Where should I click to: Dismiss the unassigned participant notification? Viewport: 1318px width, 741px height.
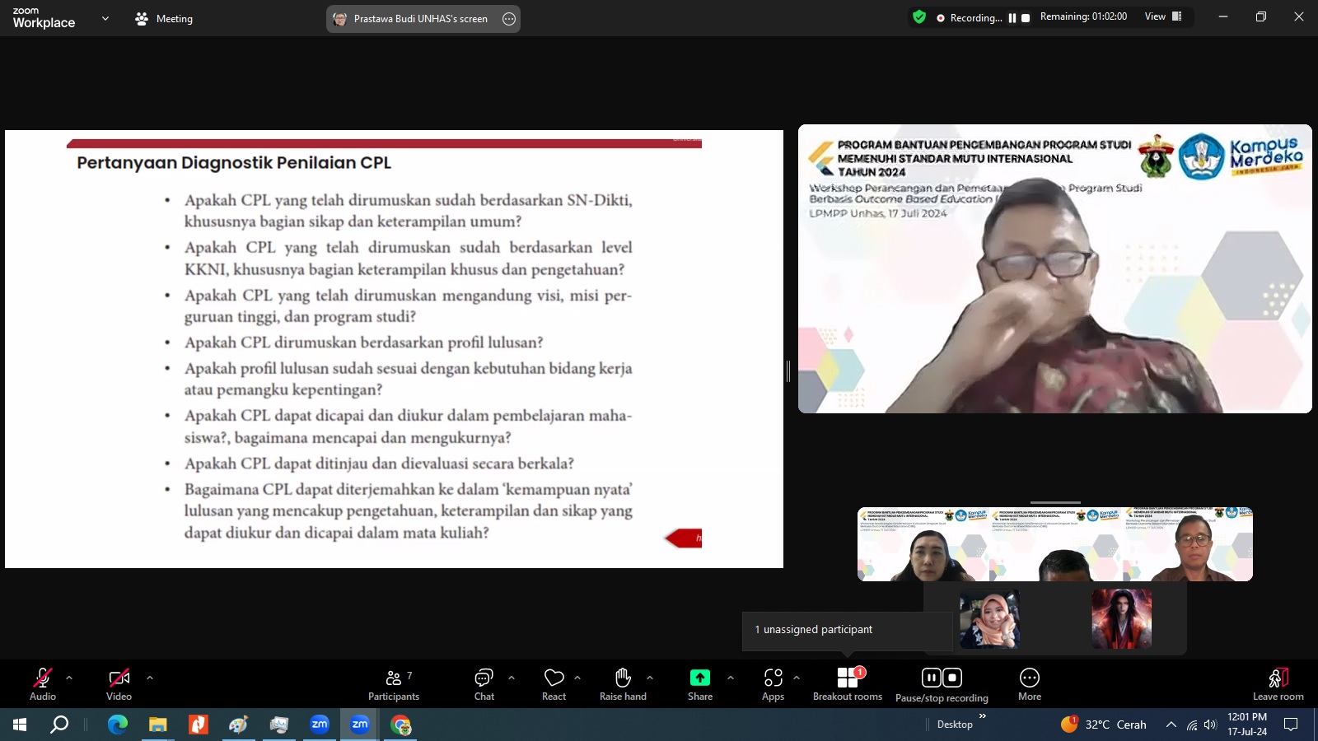846,629
